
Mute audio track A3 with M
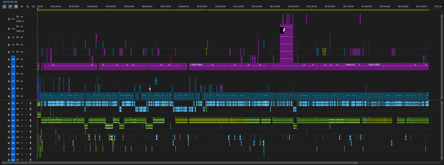point(22,115)
